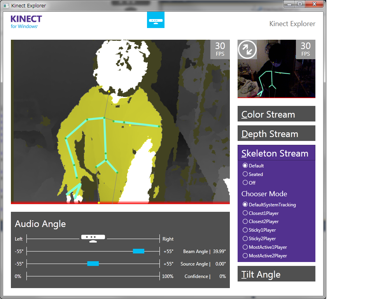Viewport: 392px width, 299px height.
Task: Choose Sticky2Player chooser mode
Action: 259,238
